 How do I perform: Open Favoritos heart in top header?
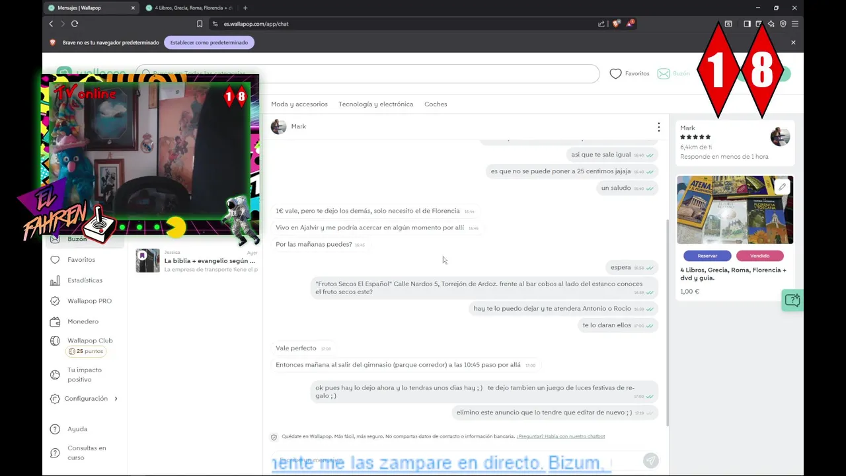click(629, 73)
